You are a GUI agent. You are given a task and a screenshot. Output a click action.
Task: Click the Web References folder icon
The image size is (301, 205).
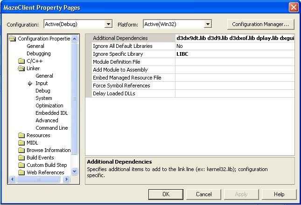tap(21, 172)
